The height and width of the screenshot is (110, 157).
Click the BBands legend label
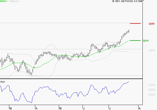[x=14, y=1]
